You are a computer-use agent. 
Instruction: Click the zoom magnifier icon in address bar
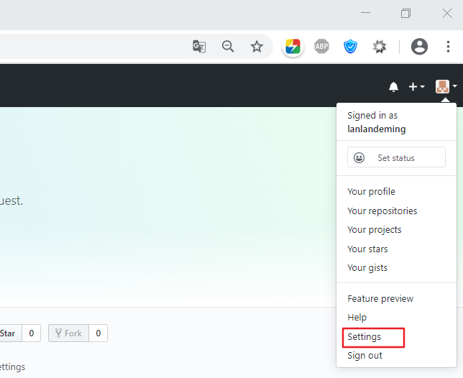click(x=228, y=46)
